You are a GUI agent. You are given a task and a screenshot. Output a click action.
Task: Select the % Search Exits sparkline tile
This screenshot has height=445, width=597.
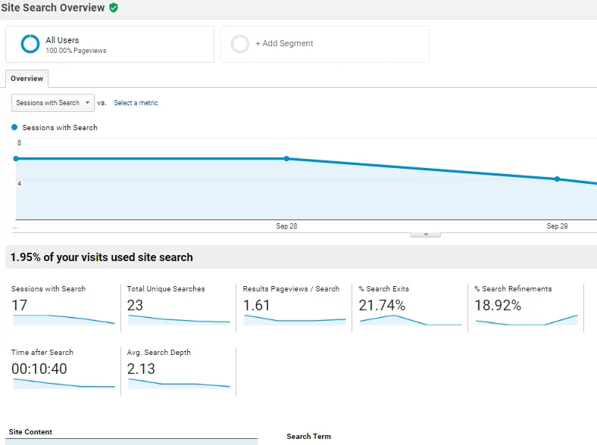411,307
